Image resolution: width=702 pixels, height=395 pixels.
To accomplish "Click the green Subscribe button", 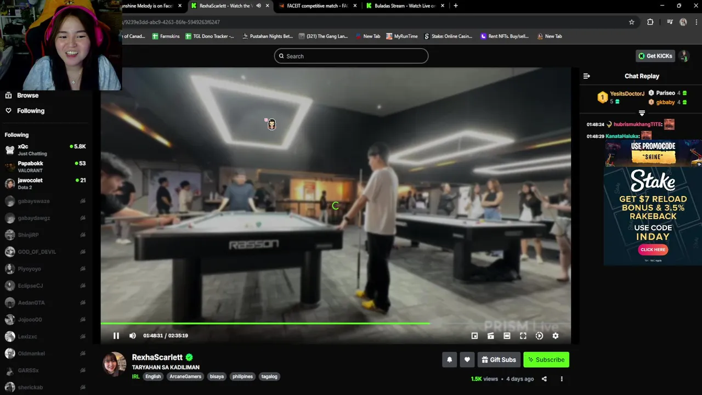I will [546, 360].
